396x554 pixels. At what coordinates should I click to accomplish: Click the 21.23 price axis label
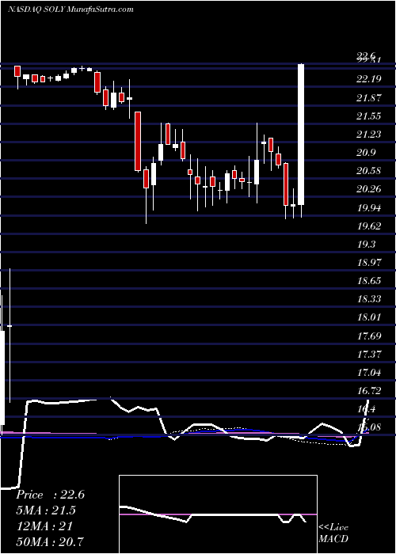(369, 135)
